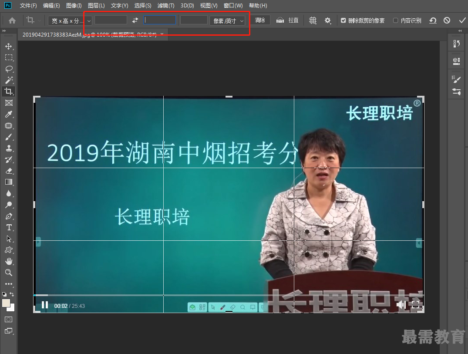Select the Zoom tool
The image size is (468, 354).
[x=9, y=273]
